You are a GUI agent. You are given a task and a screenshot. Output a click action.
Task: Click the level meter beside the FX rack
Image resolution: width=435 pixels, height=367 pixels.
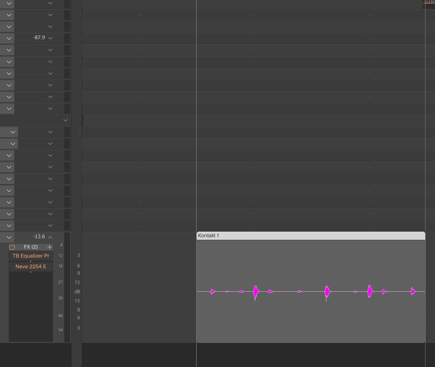67,288
